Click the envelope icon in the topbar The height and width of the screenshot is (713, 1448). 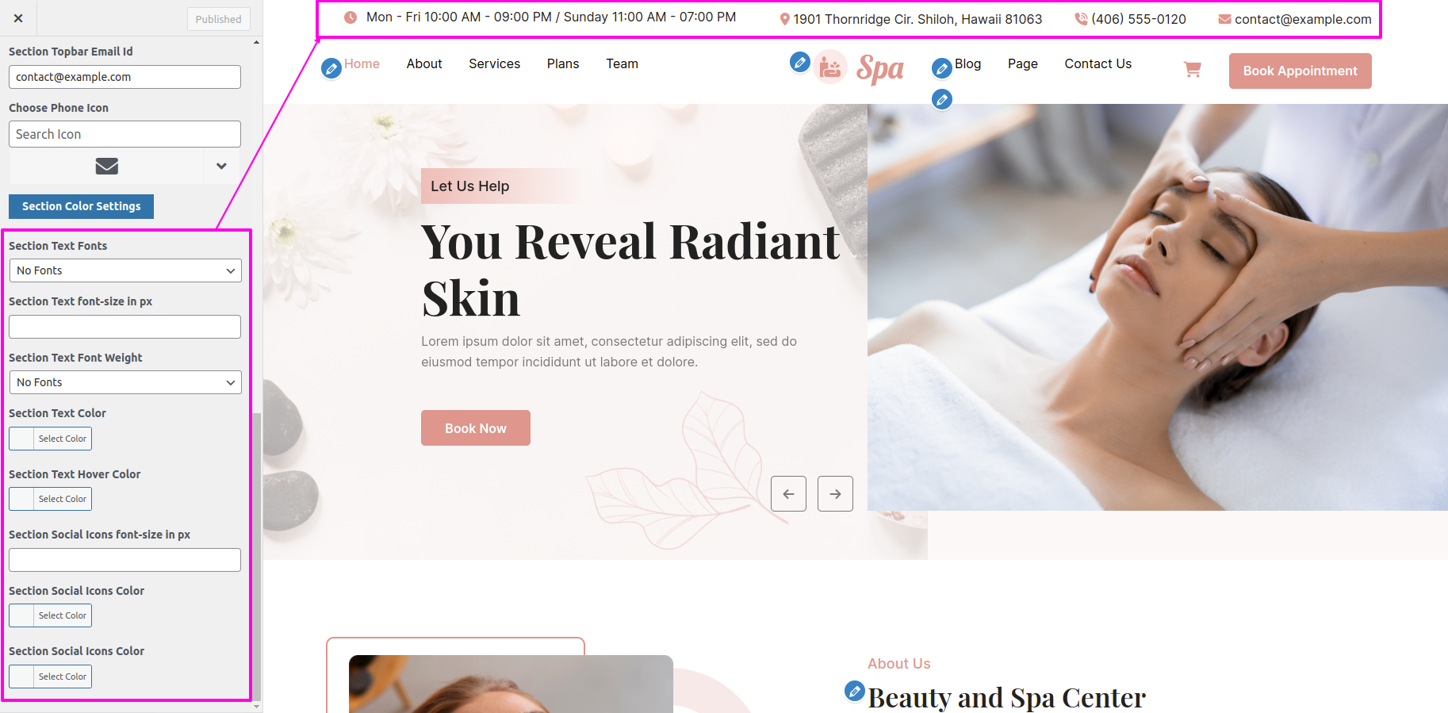[1224, 19]
